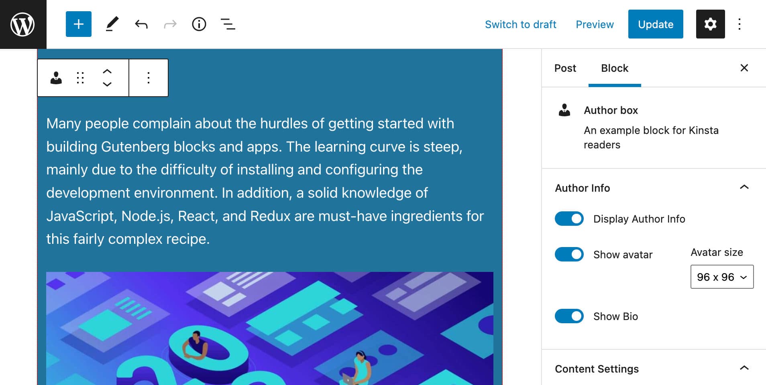Open the block drag handle
Image resolution: width=766 pixels, height=385 pixels.
pos(80,78)
